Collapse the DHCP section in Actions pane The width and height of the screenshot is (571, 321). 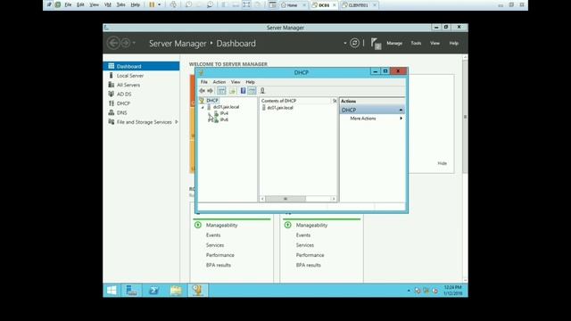(x=401, y=110)
